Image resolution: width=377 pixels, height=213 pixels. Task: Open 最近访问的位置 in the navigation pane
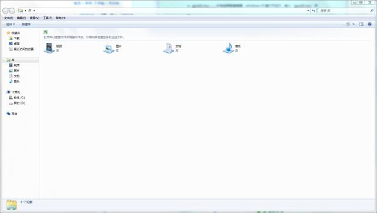21,49
